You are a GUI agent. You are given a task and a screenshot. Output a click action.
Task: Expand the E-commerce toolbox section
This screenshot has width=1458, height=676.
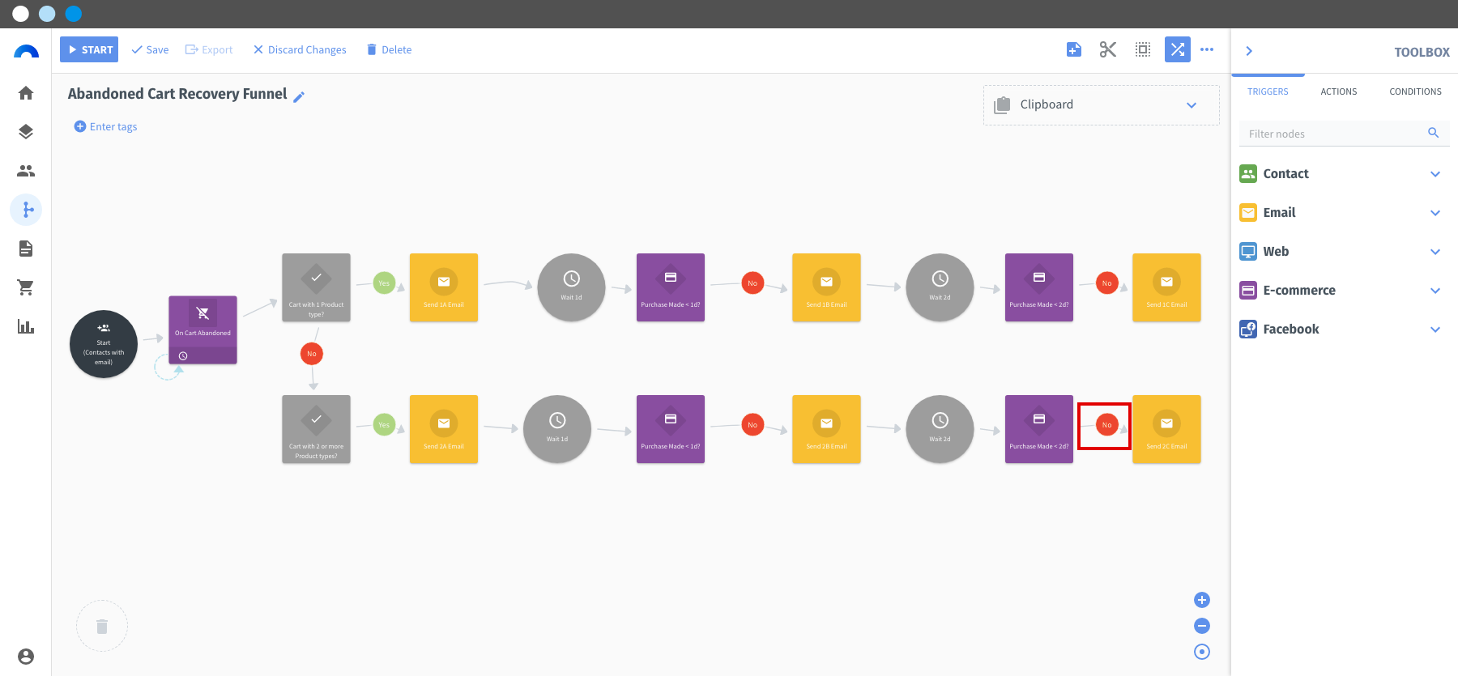pos(1342,290)
